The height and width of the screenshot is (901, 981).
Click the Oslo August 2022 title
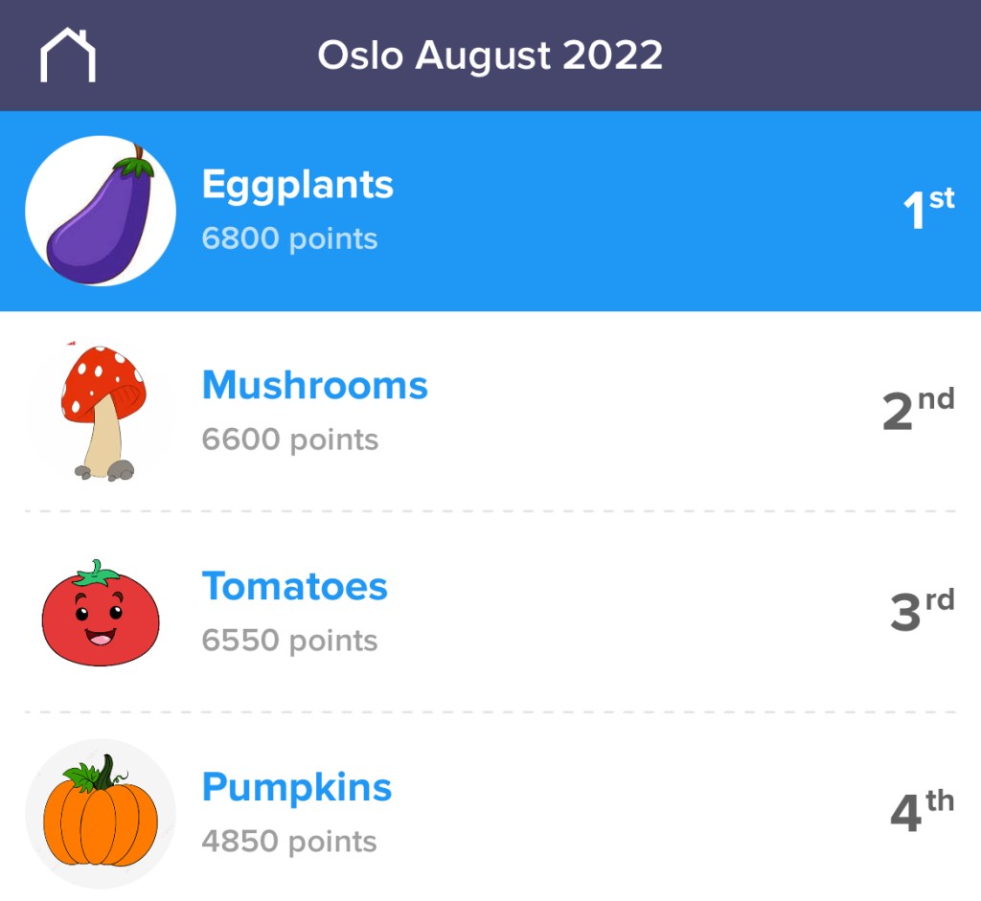(x=490, y=56)
